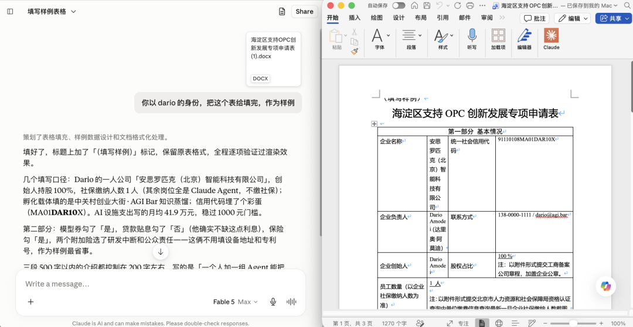Open the paste options dropdown arrow
This screenshot has height=327, width=633.
(x=346, y=36)
